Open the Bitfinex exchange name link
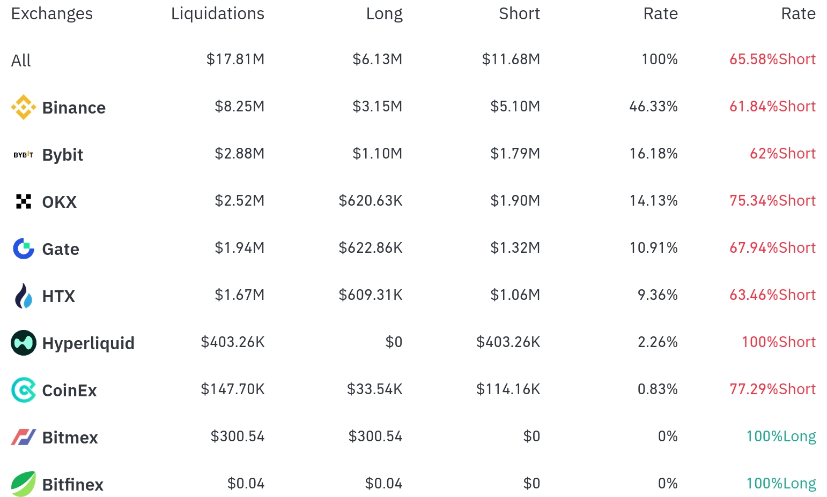Viewport: 827px width, 497px height. click(73, 485)
